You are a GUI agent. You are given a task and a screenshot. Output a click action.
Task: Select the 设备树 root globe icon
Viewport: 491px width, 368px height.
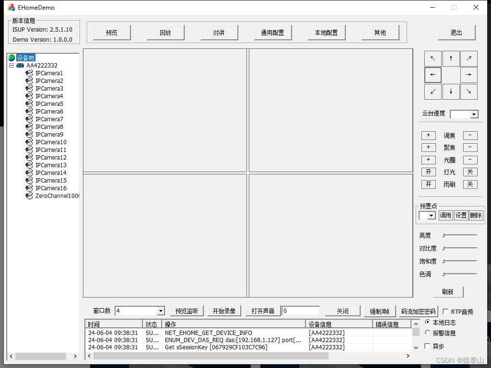pyautogui.click(x=11, y=57)
